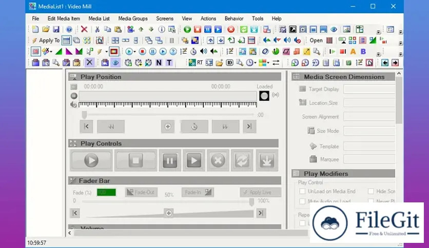This screenshot has width=429, height=248.
Task: Cut with the scissors icon
Action: tap(97, 29)
